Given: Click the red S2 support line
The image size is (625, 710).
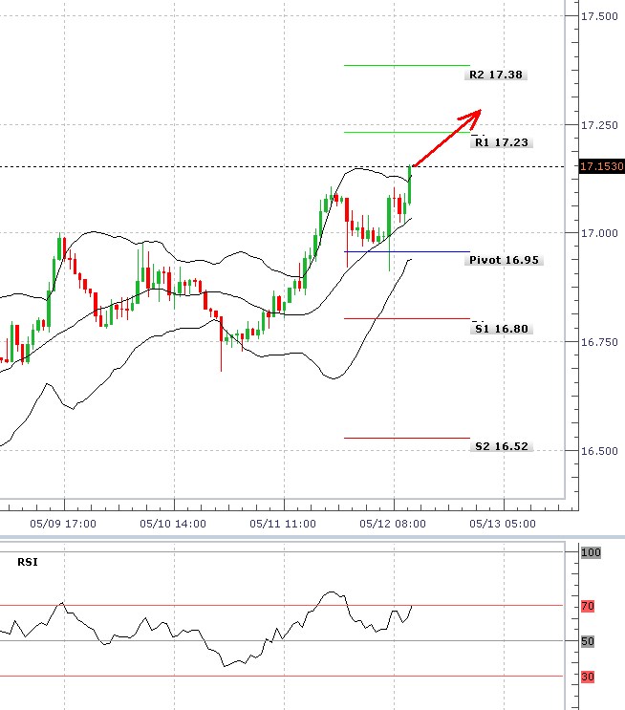Looking at the screenshot, I should point(407,439).
